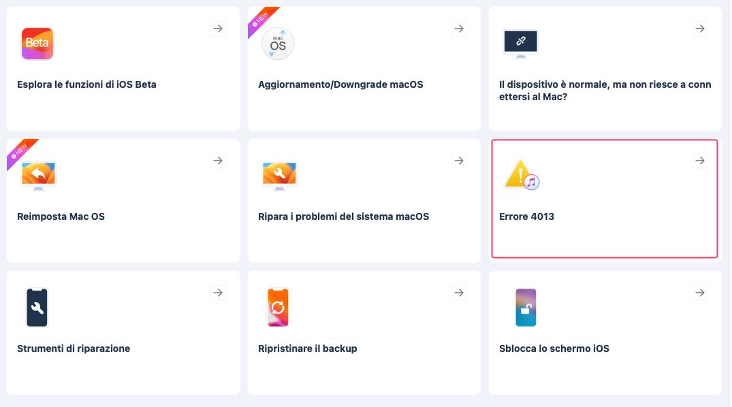Click arrow on Sblocca lo schermo iOS card
Image resolution: width=732 pixels, height=407 pixels.
pos(700,293)
